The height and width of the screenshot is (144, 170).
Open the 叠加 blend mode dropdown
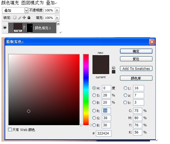[x=26, y=10]
